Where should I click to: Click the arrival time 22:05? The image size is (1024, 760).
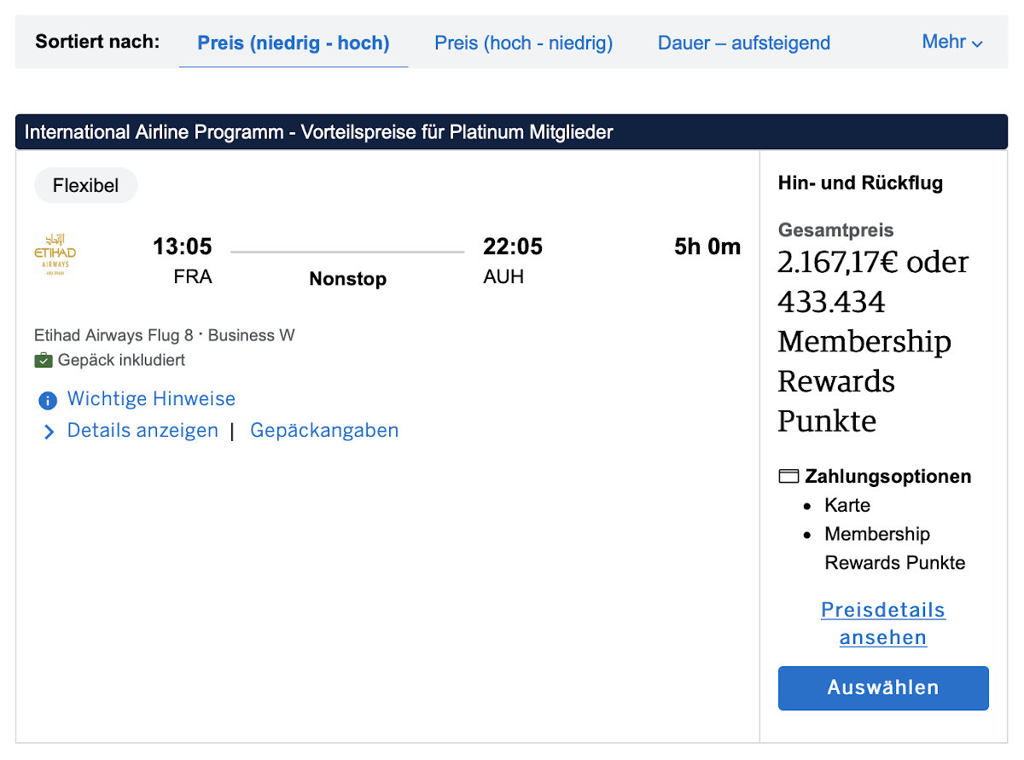click(x=513, y=247)
